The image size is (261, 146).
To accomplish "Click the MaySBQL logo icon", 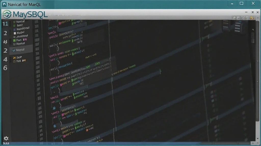I will click(7, 14).
